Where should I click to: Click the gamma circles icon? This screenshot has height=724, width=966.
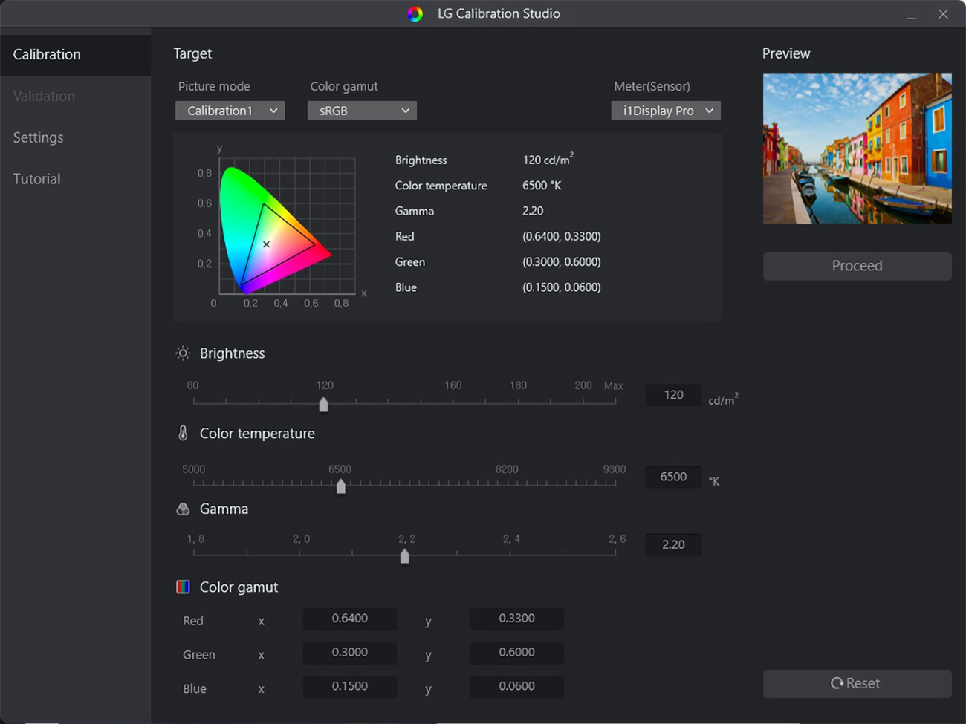tap(183, 509)
